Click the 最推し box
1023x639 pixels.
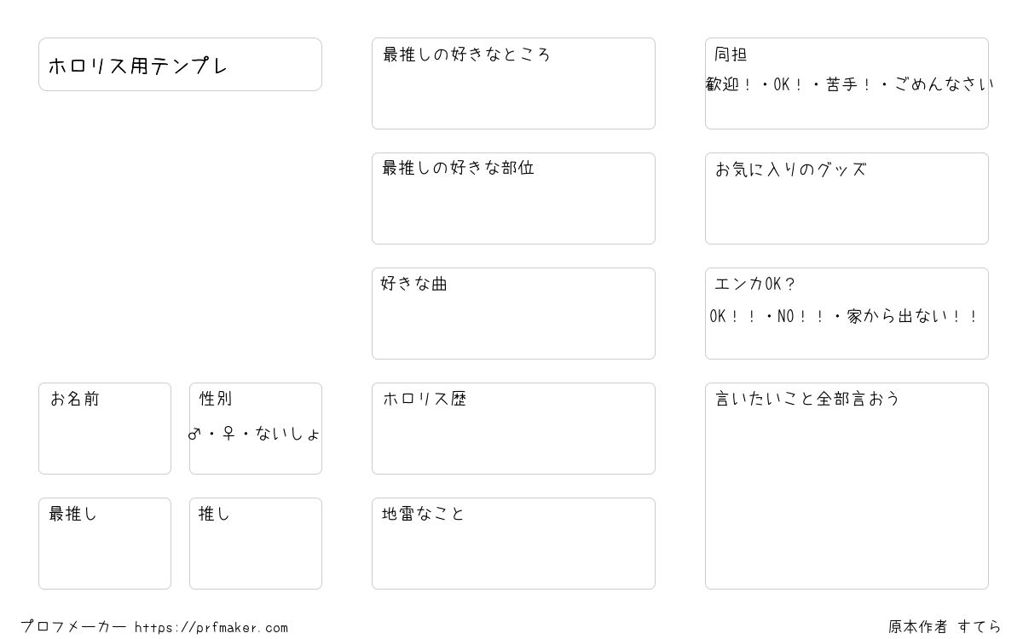coord(105,544)
